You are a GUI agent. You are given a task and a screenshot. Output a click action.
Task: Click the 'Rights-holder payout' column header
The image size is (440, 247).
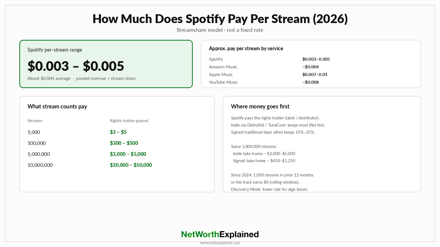(x=129, y=121)
